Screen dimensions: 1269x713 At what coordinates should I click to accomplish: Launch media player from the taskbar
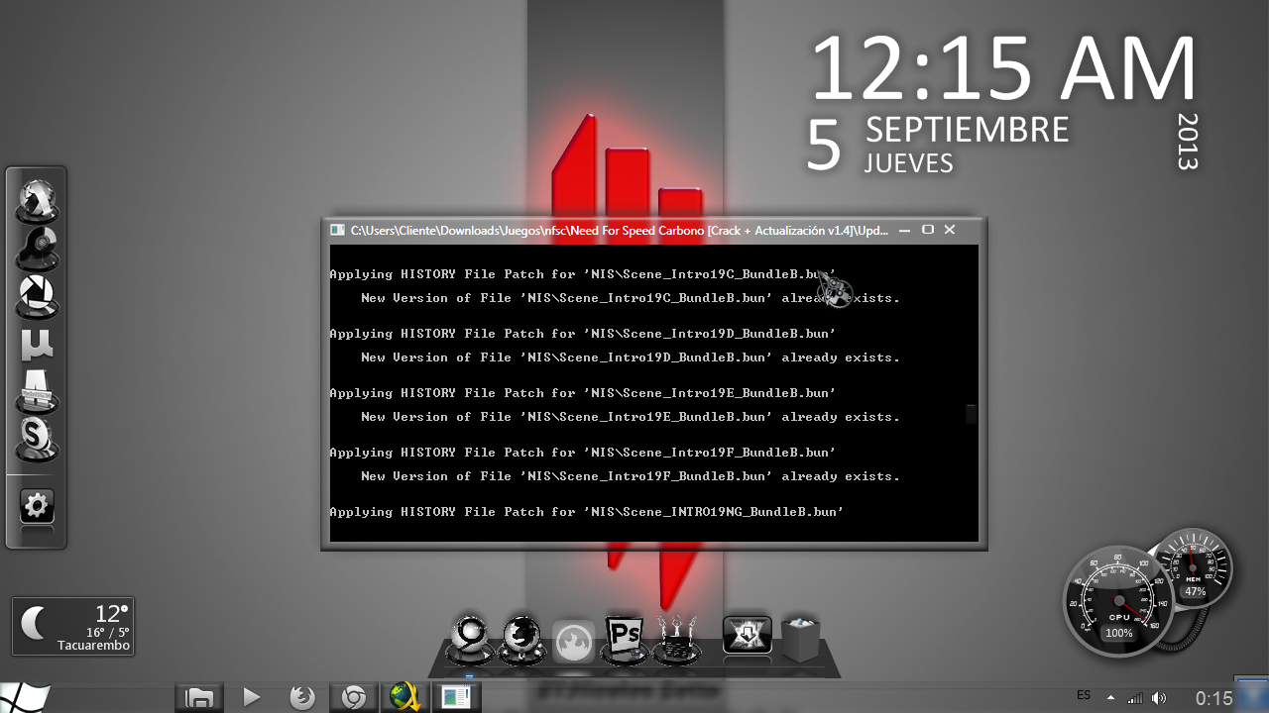[252, 697]
